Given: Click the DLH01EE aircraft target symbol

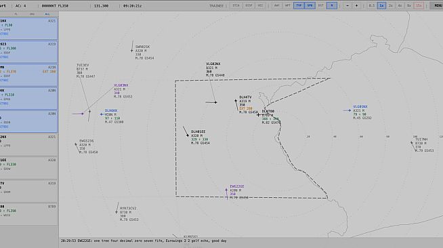Looking at the screenshot, I should point(188,136).
